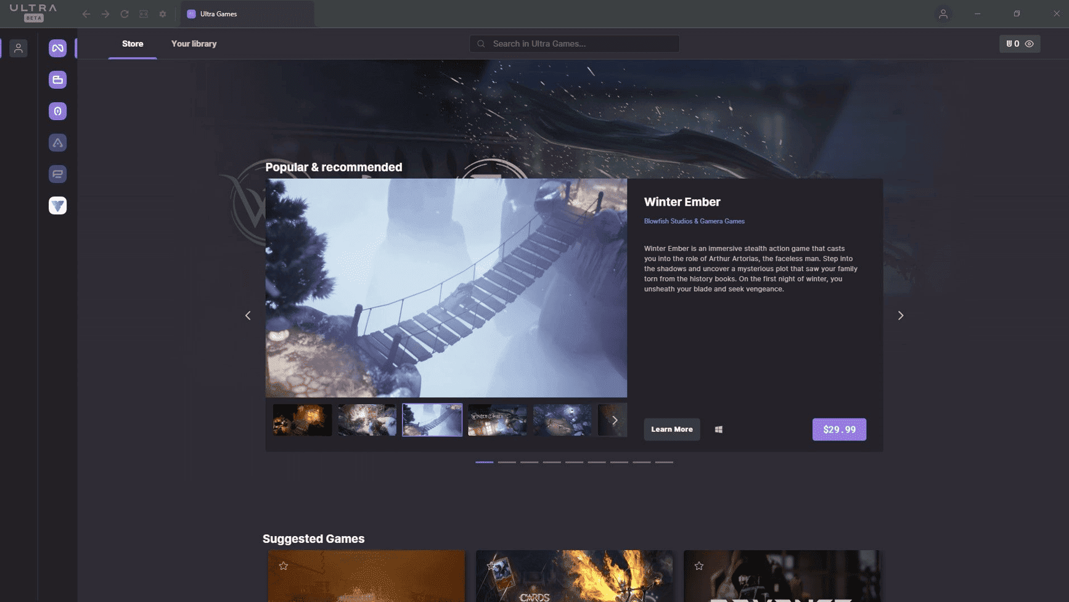Click the search magnifier icon in search bar
Image resolution: width=1069 pixels, height=602 pixels.
[x=480, y=44]
